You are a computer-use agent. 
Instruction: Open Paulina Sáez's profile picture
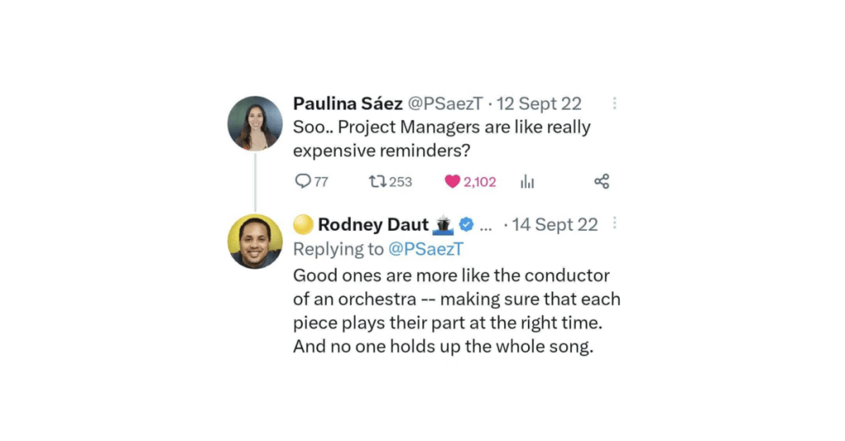click(255, 124)
